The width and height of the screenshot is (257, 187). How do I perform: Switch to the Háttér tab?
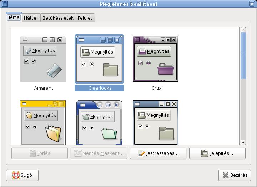(x=31, y=18)
